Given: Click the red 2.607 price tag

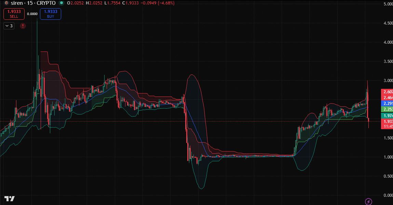Looking at the screenshot, I should (x=387, y=92).
